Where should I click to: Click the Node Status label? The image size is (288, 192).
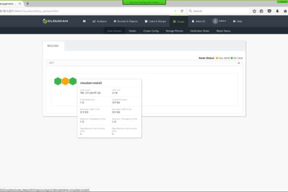coord(206,58)
